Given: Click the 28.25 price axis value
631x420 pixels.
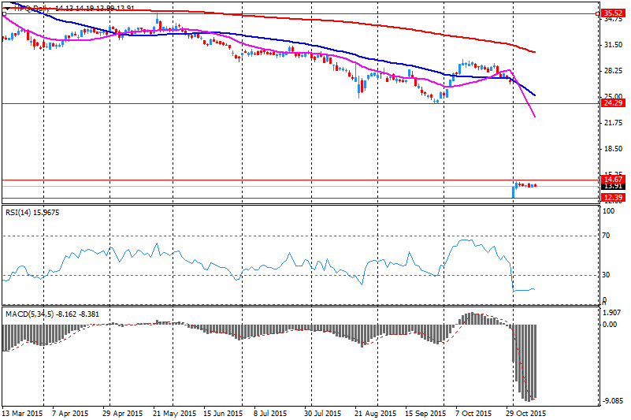Looking at the screenshot, I should click(x=614, y=71).
